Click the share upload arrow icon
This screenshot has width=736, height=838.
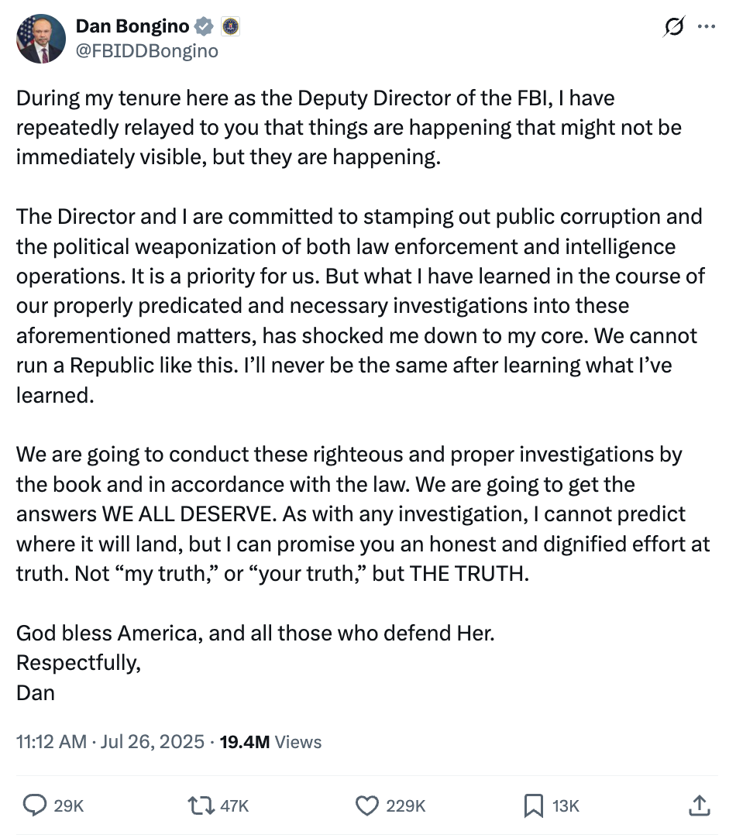pyautogui.click(x=699, y=805)
